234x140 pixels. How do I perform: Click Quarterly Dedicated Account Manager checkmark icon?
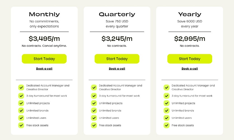[x=94, y=87]
